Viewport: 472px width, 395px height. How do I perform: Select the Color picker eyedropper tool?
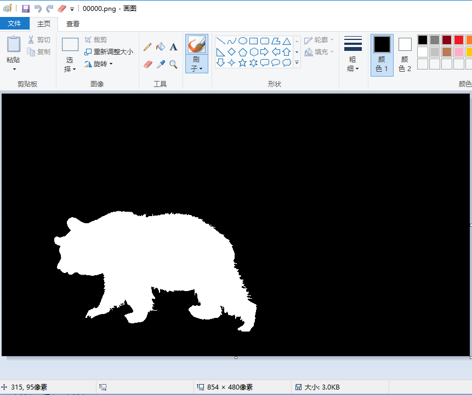[161, 64]
